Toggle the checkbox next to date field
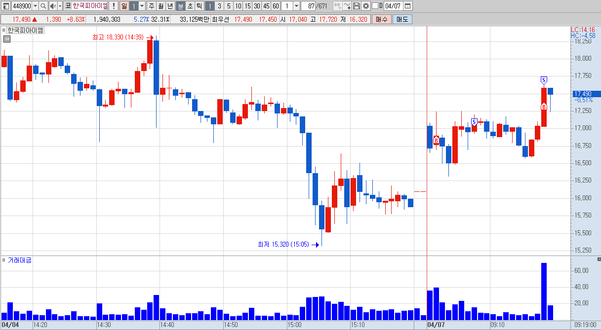This screenshot has width=601, height=330. pos(375,6)
